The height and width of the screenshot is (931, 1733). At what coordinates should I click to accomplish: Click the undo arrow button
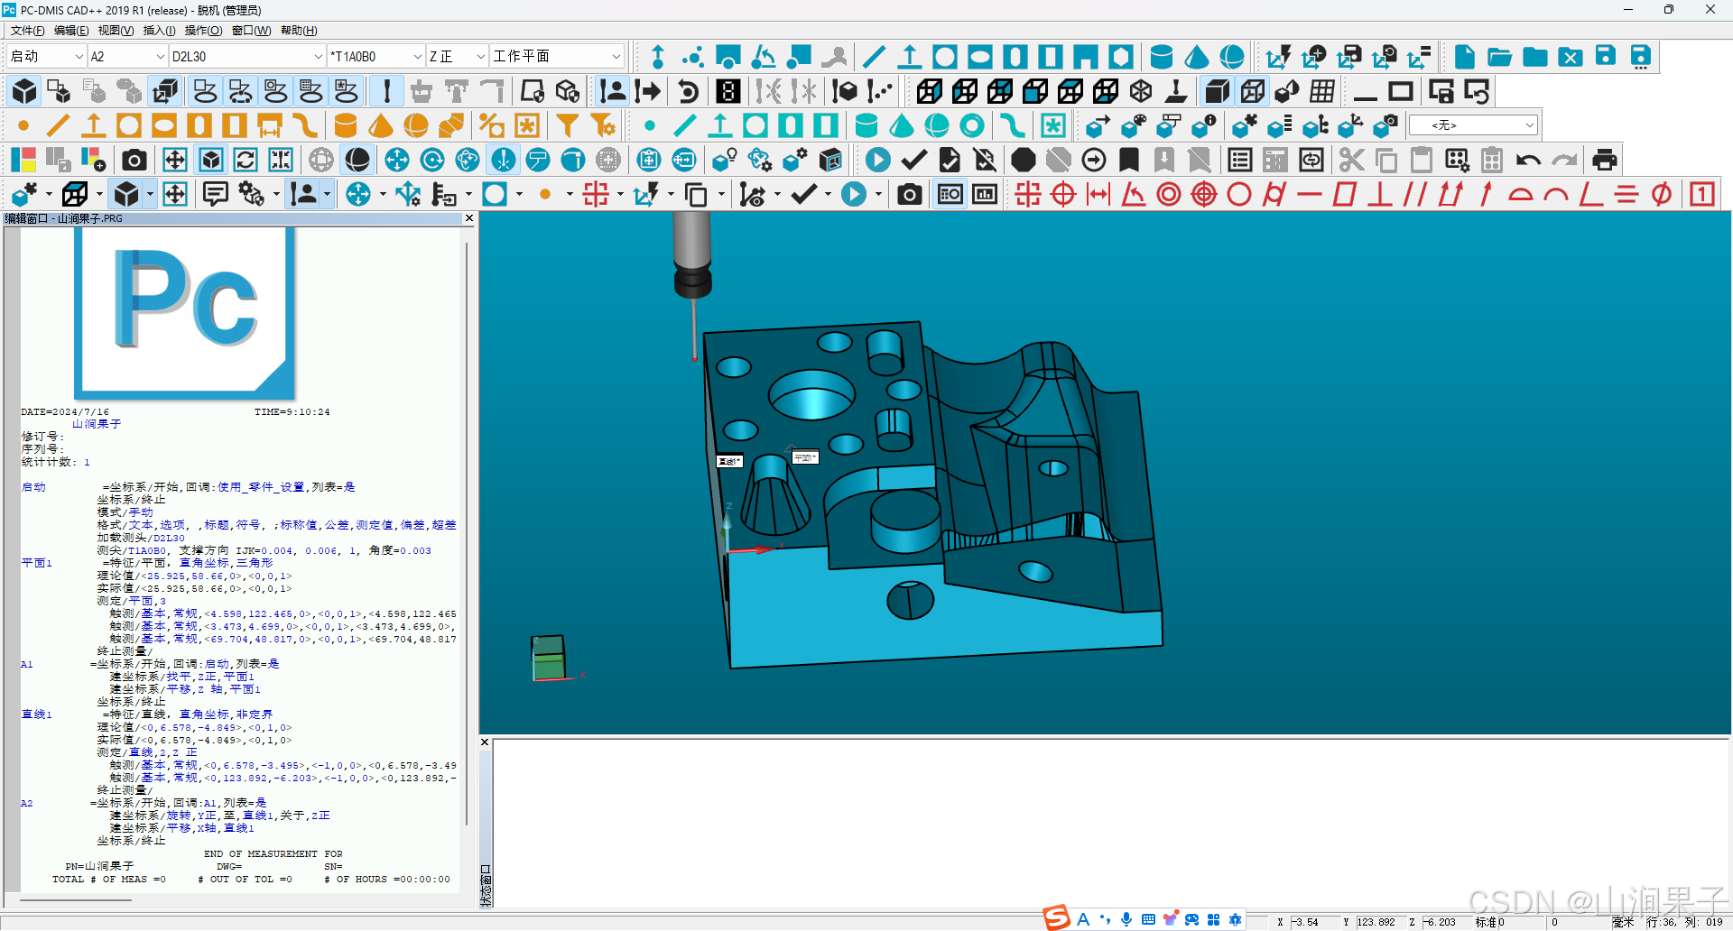coord(1528,160)
